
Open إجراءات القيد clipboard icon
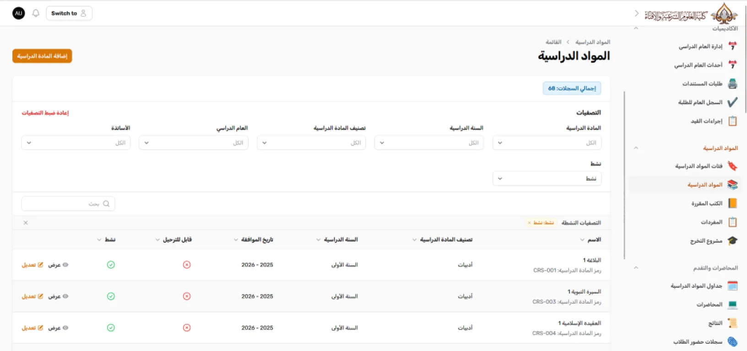point(732,121)
